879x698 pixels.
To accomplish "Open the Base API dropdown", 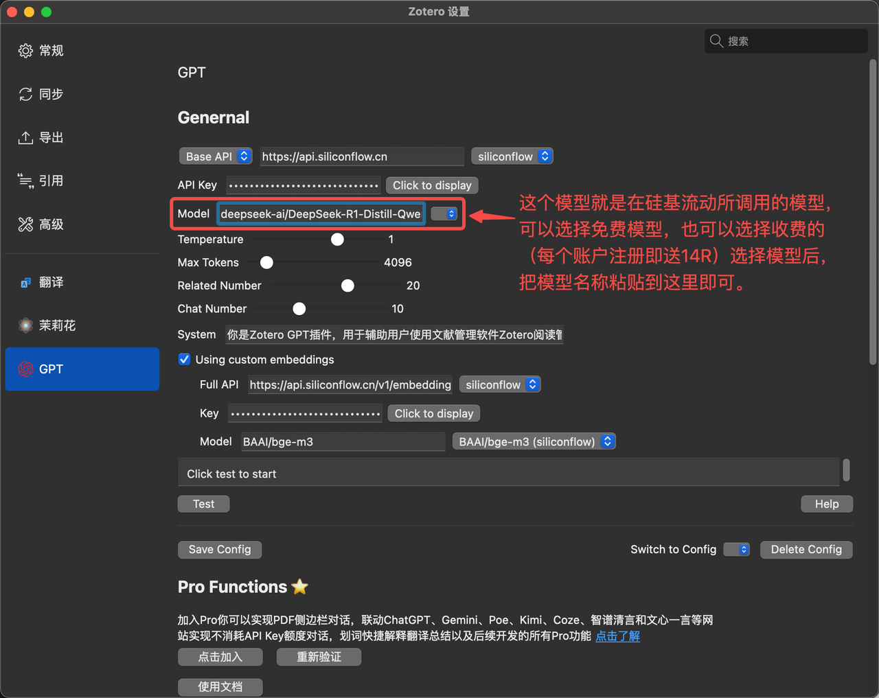I will pos(215,156).
